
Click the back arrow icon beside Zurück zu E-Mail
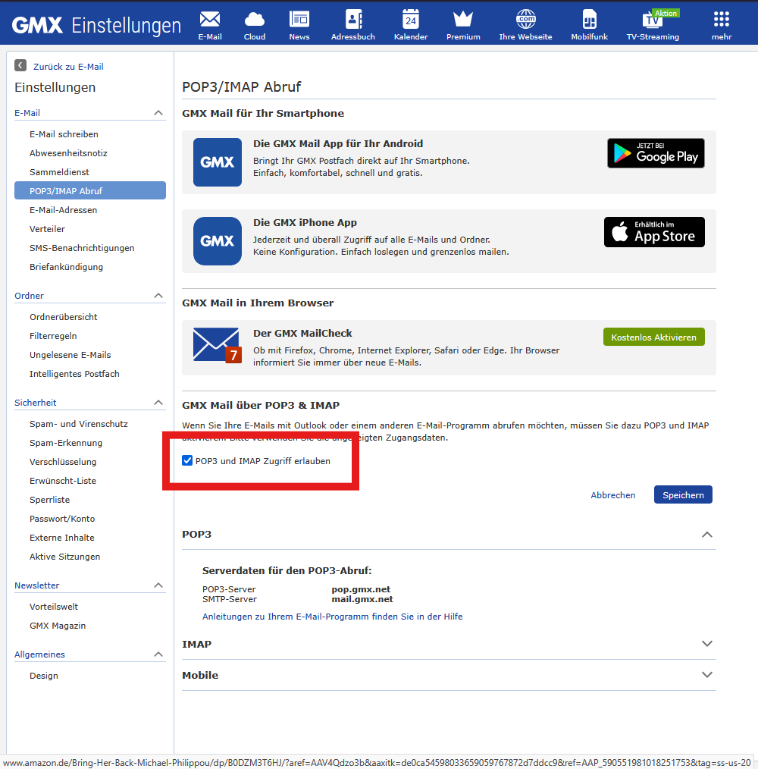point(20,65)
